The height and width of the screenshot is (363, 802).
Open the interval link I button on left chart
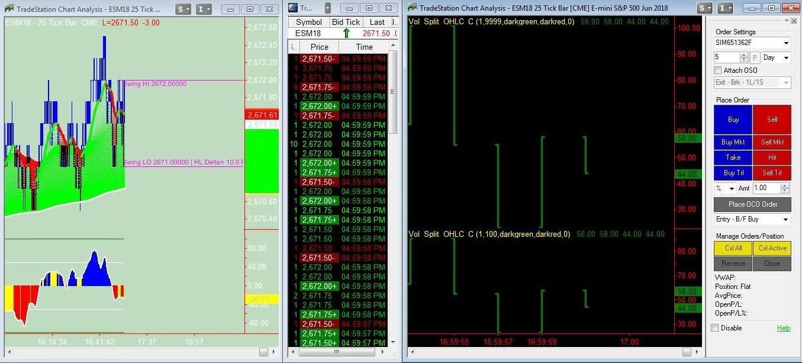204,9
